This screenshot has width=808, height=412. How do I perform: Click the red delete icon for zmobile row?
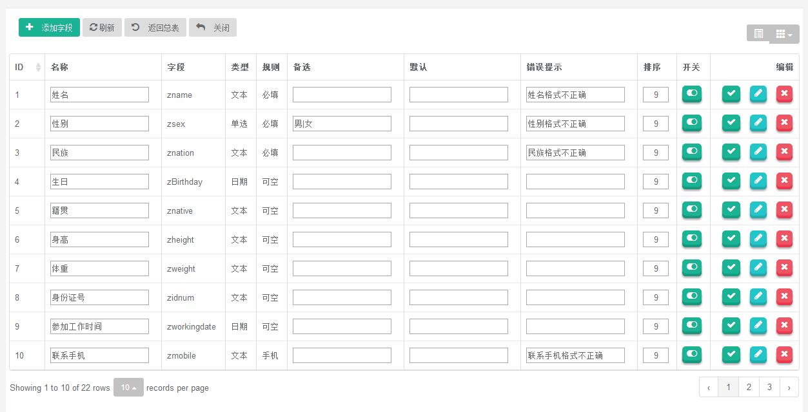(784, 355)
